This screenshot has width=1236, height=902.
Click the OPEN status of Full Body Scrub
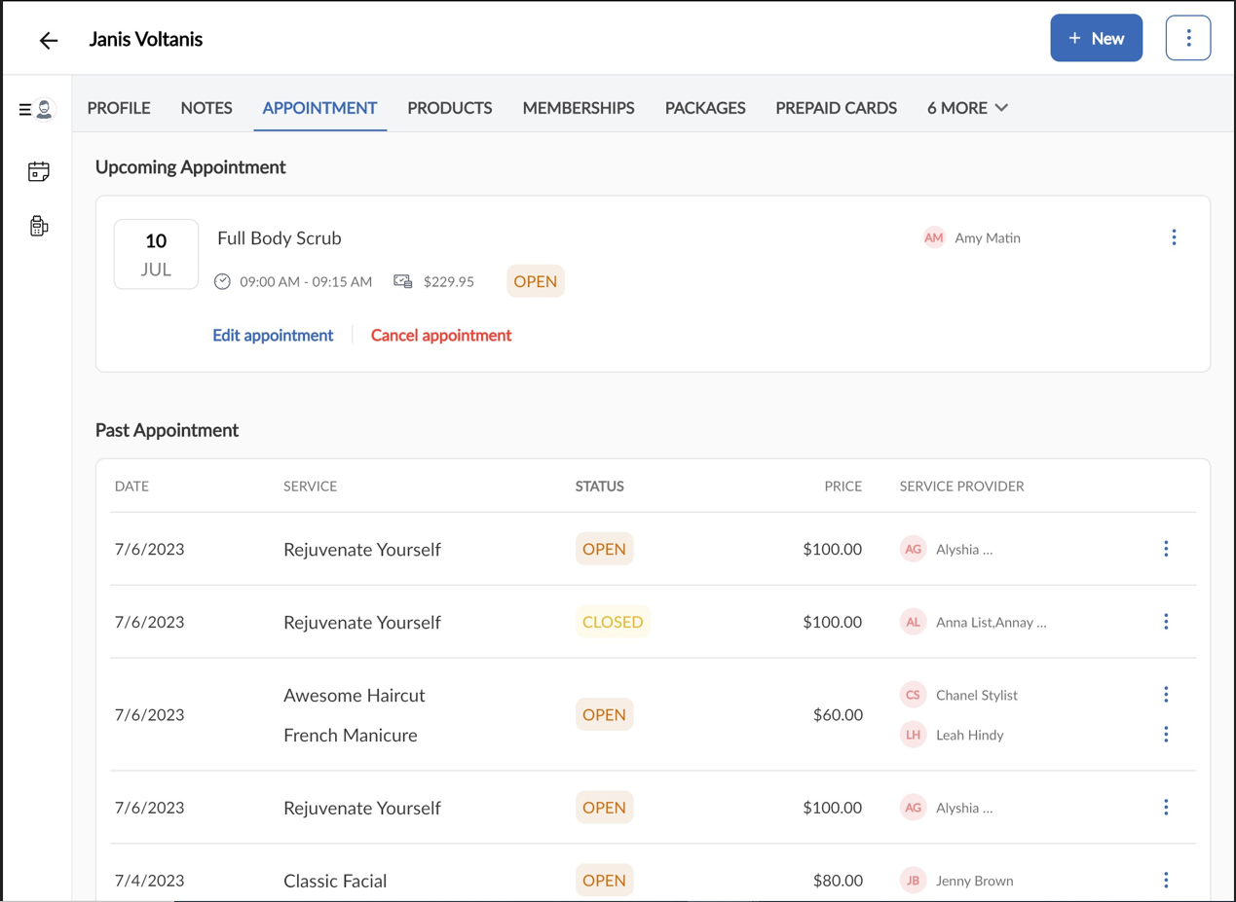(x=536, y=281)
